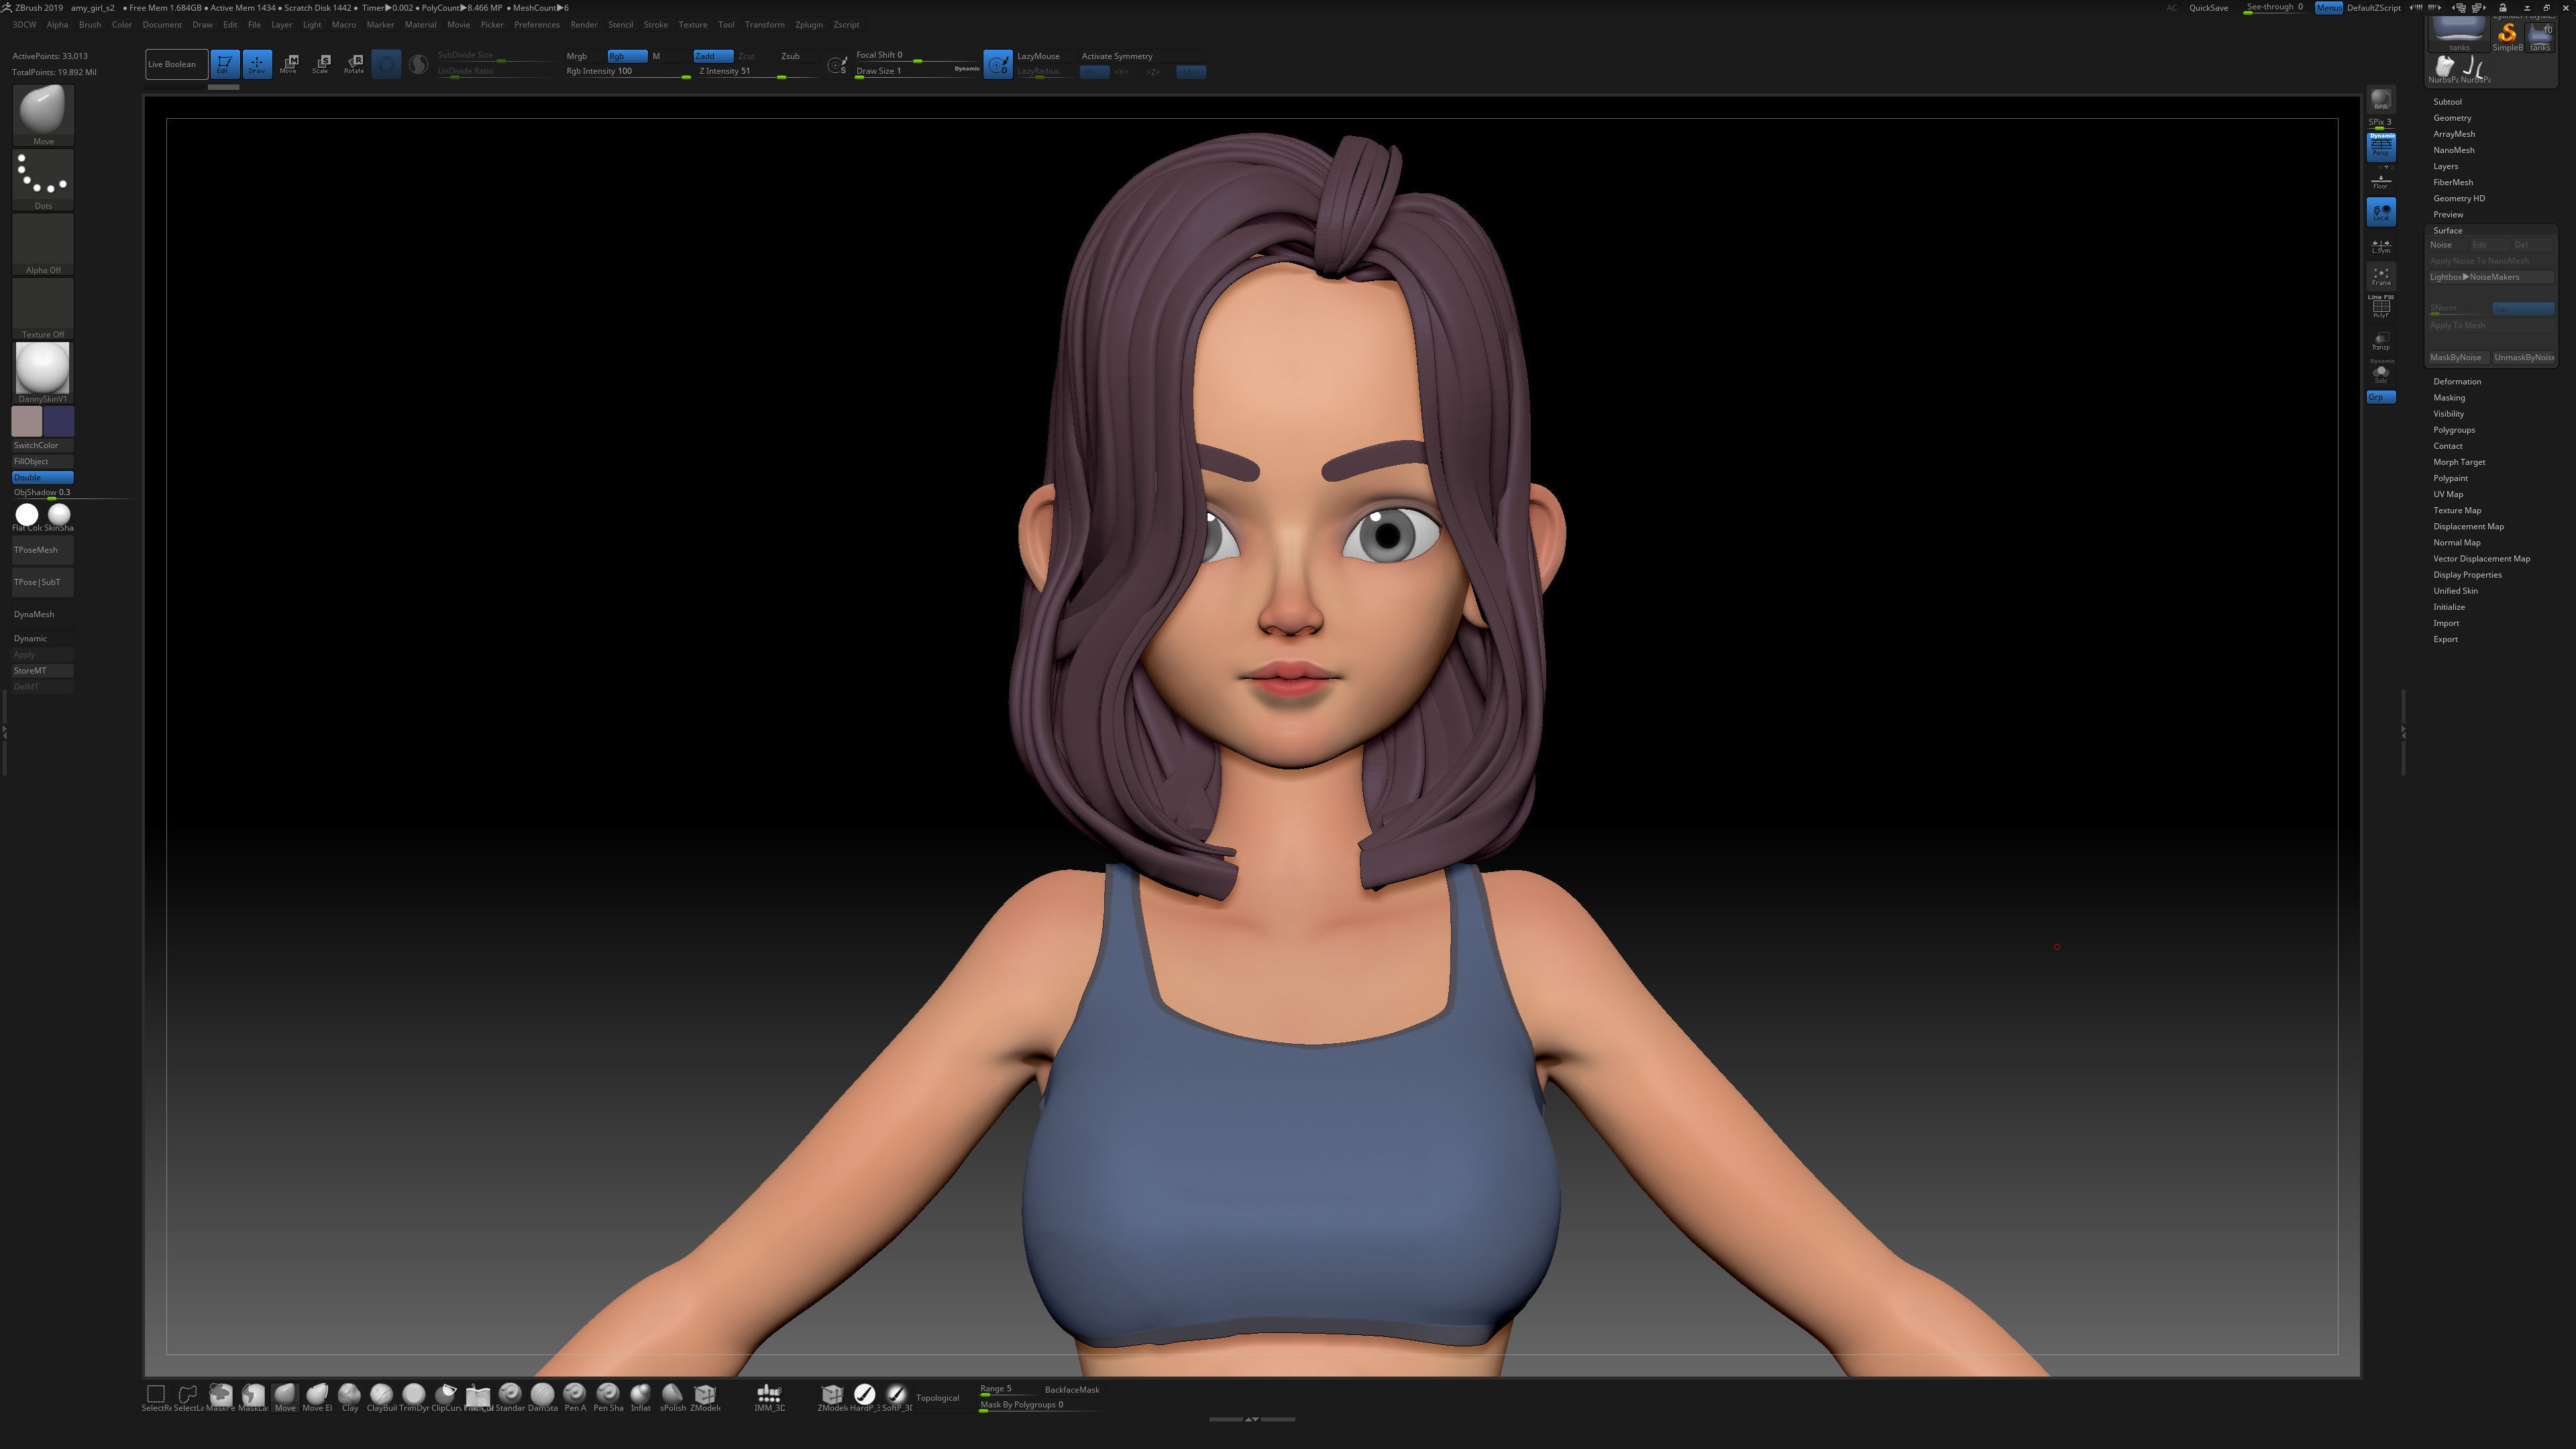
Task: Click the SwitchColor button
Action: click(x=43, y=445)
